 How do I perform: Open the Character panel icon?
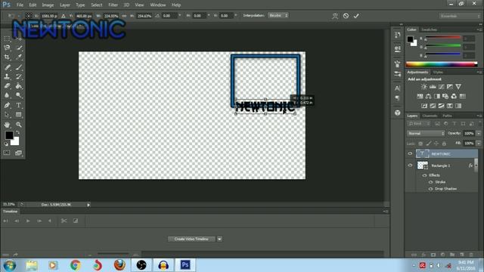398,88
